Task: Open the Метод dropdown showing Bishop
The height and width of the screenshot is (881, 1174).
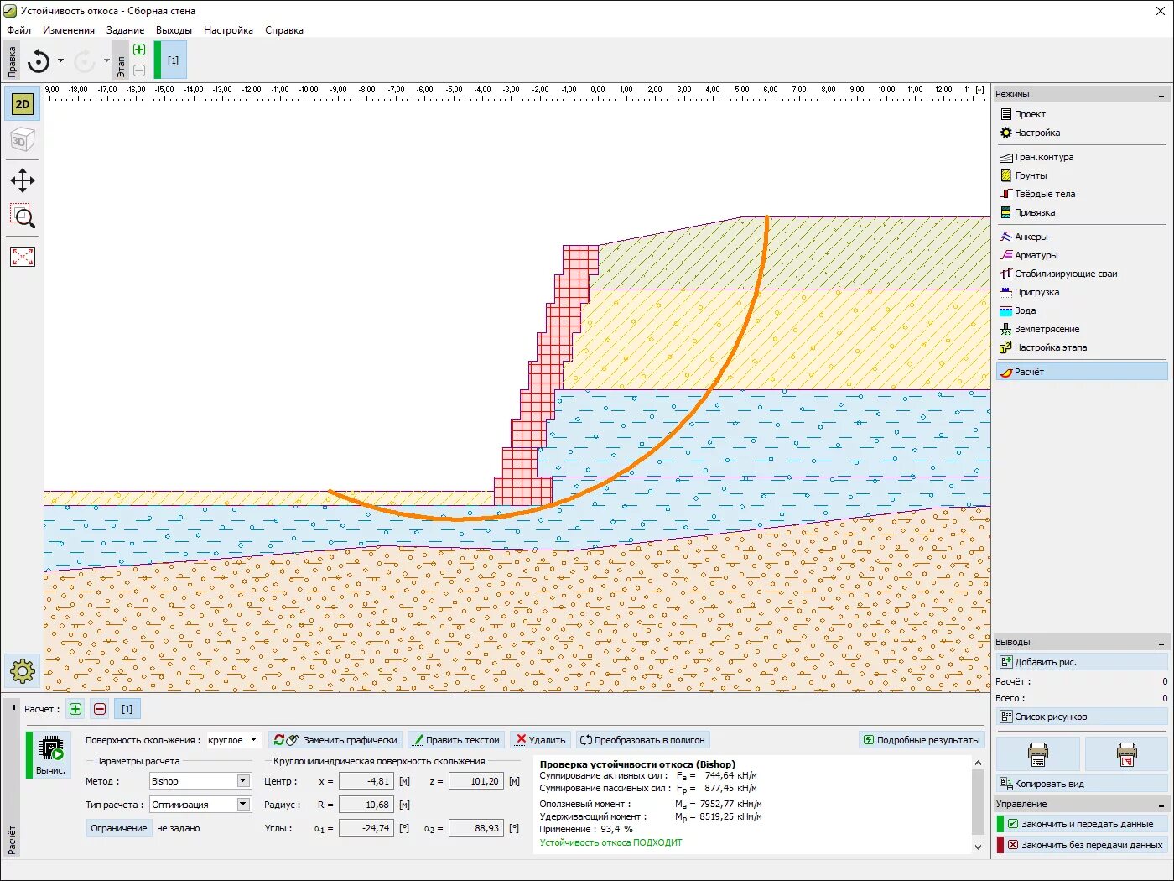Action: click(x=200, y=781)
